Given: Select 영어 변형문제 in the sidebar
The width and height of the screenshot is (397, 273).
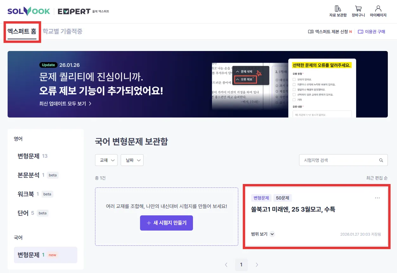Looking at the screenshot, I should [x=33, y=156].
